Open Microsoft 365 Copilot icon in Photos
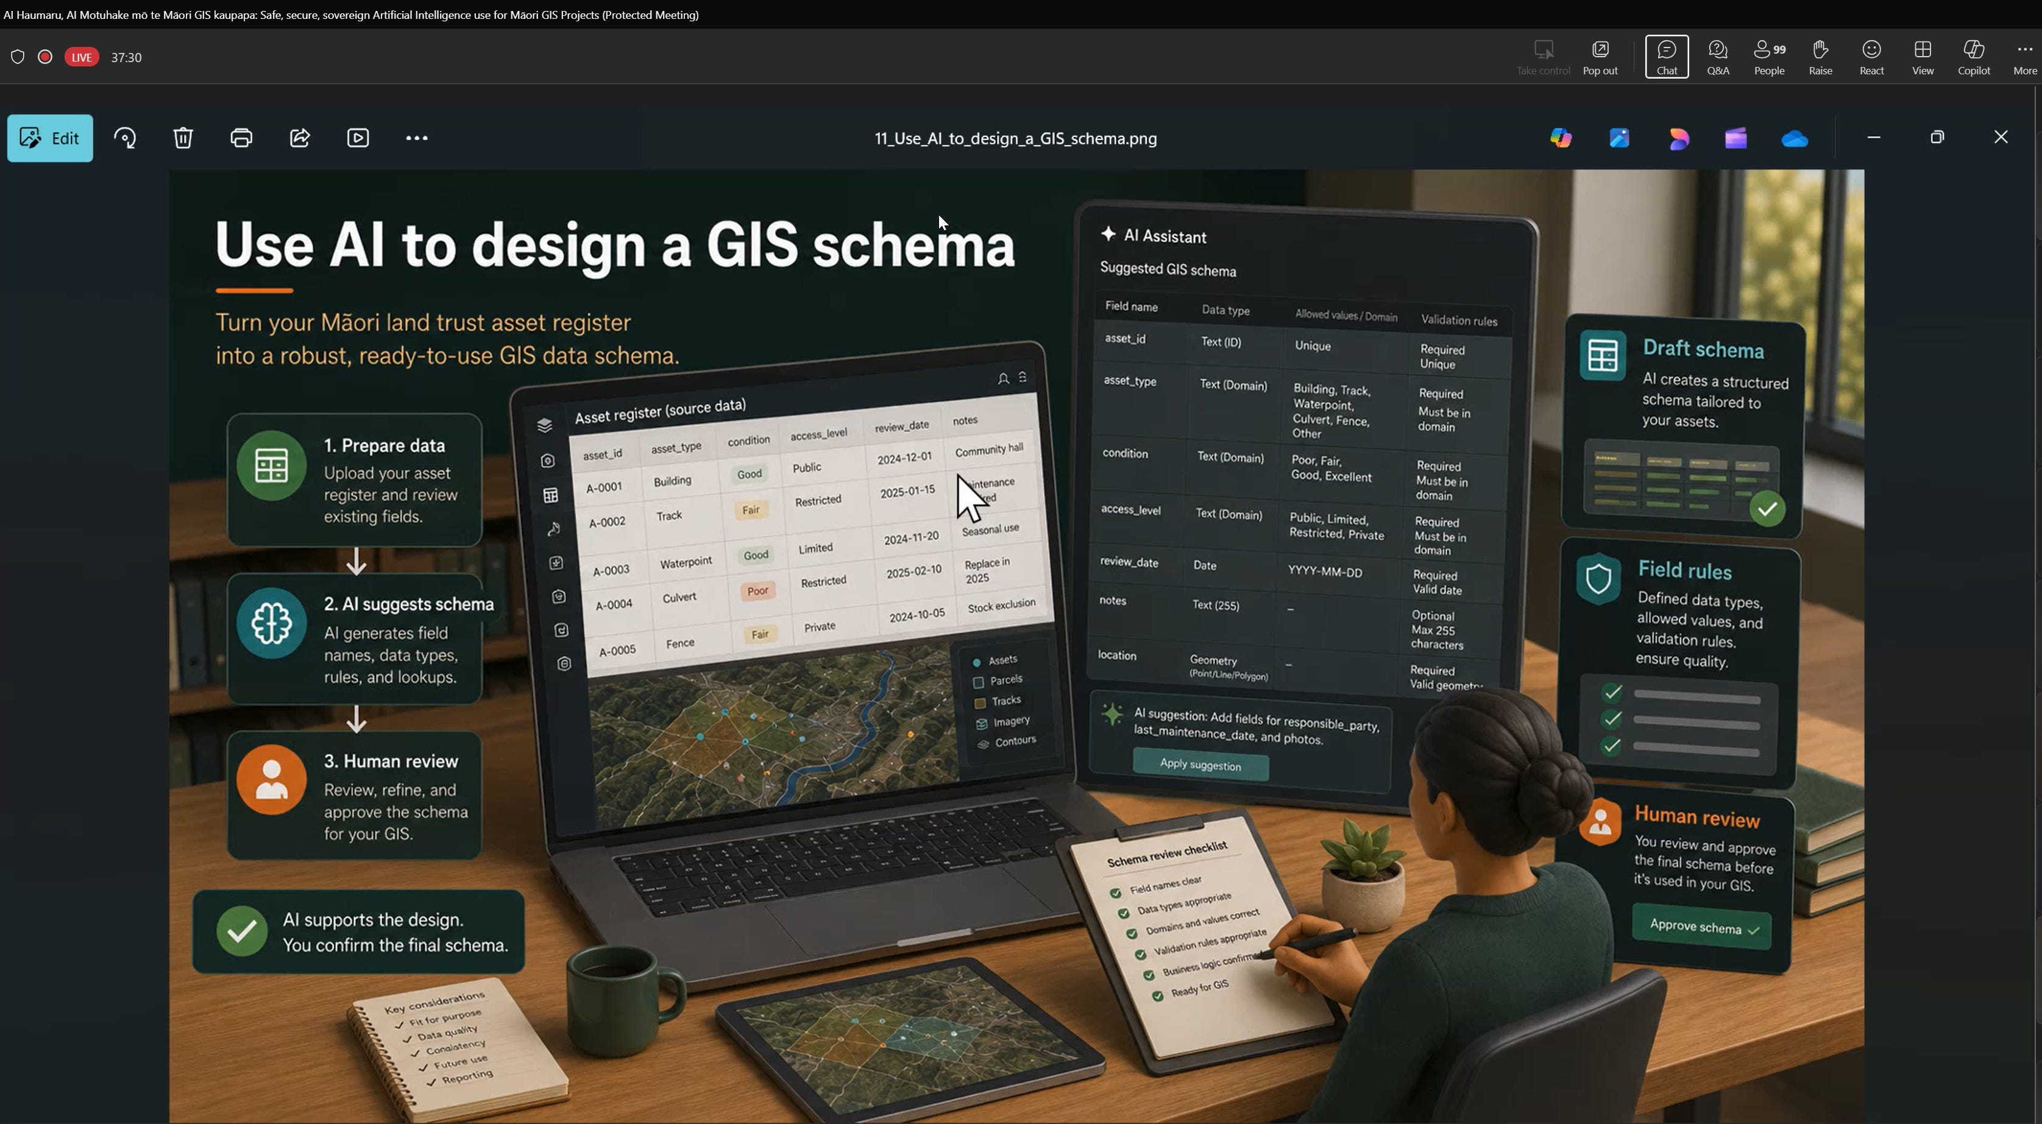The width and height of the screenshot is (2042, 1124). click(1561, 138)
